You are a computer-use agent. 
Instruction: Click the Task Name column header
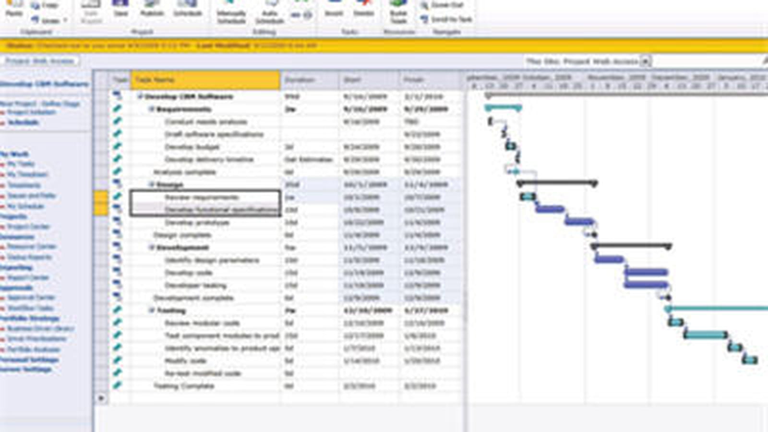point(205,80)
